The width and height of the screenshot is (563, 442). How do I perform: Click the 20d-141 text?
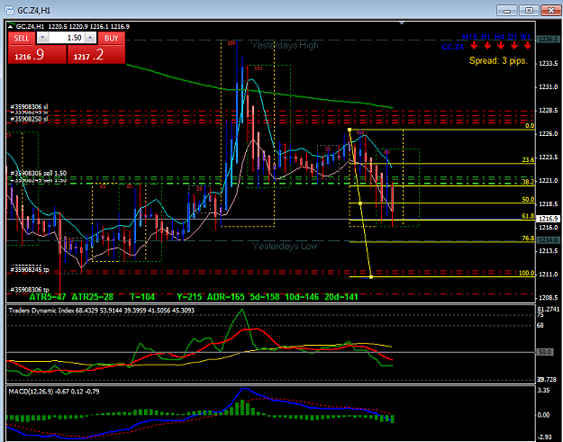(341, 297)
